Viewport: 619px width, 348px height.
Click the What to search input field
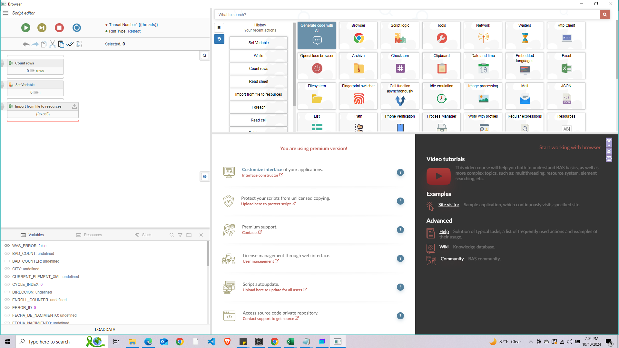pos(407,15)
